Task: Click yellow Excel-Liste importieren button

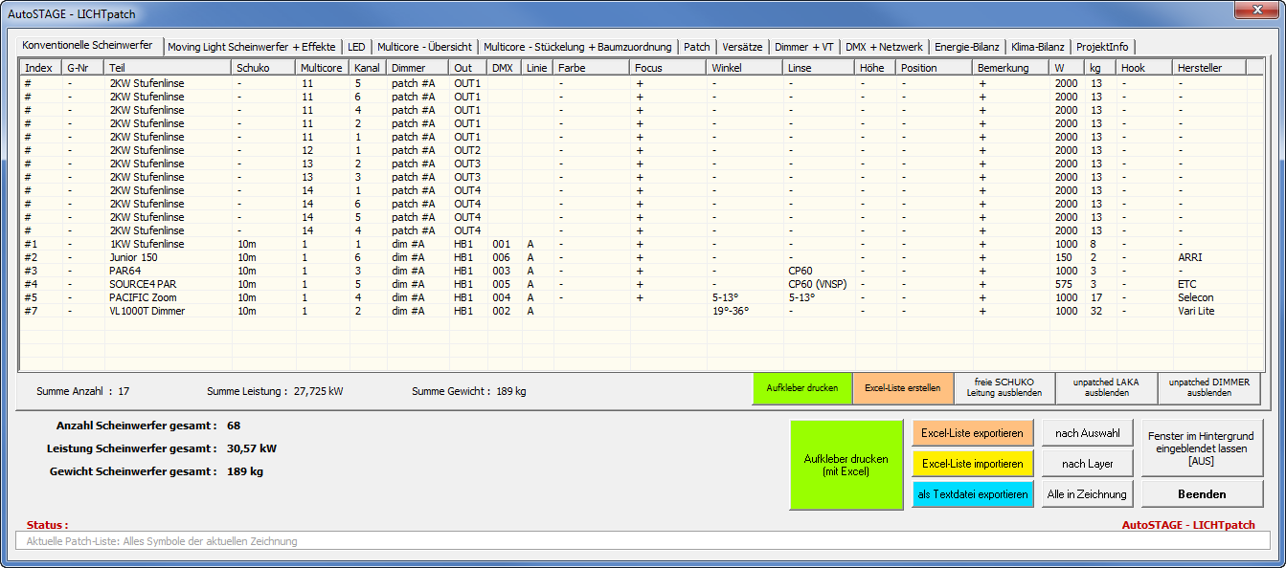Action: point(972,464)
